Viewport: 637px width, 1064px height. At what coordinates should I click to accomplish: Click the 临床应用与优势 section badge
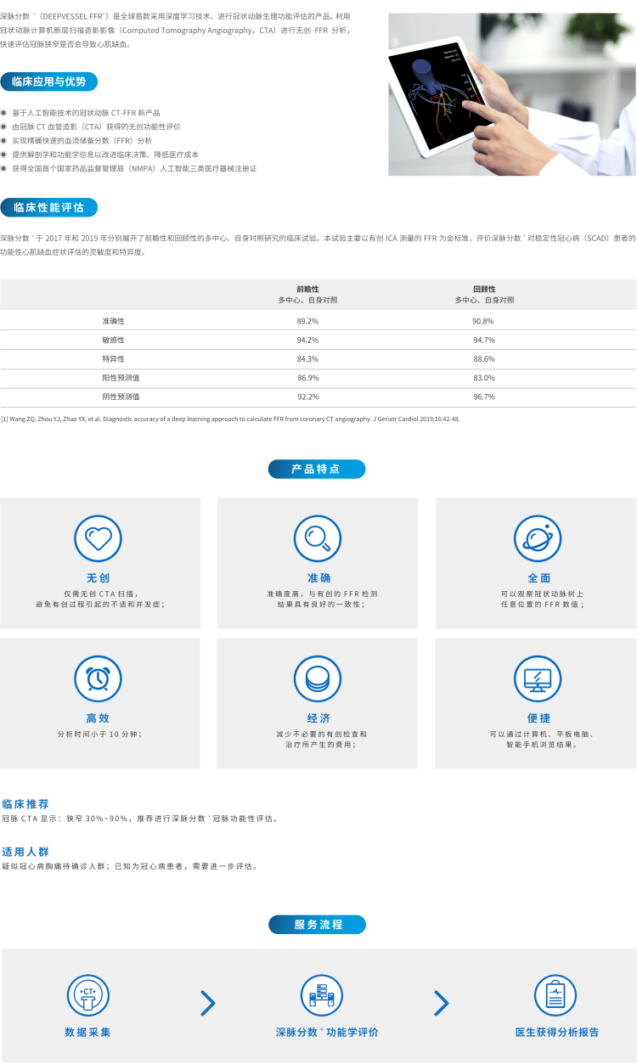pos(49,82)
